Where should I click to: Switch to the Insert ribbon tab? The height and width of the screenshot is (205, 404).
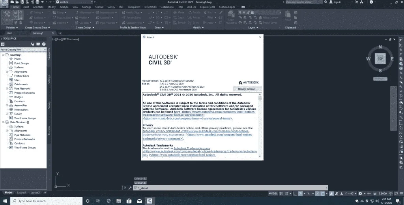click(x=26, y=7)
